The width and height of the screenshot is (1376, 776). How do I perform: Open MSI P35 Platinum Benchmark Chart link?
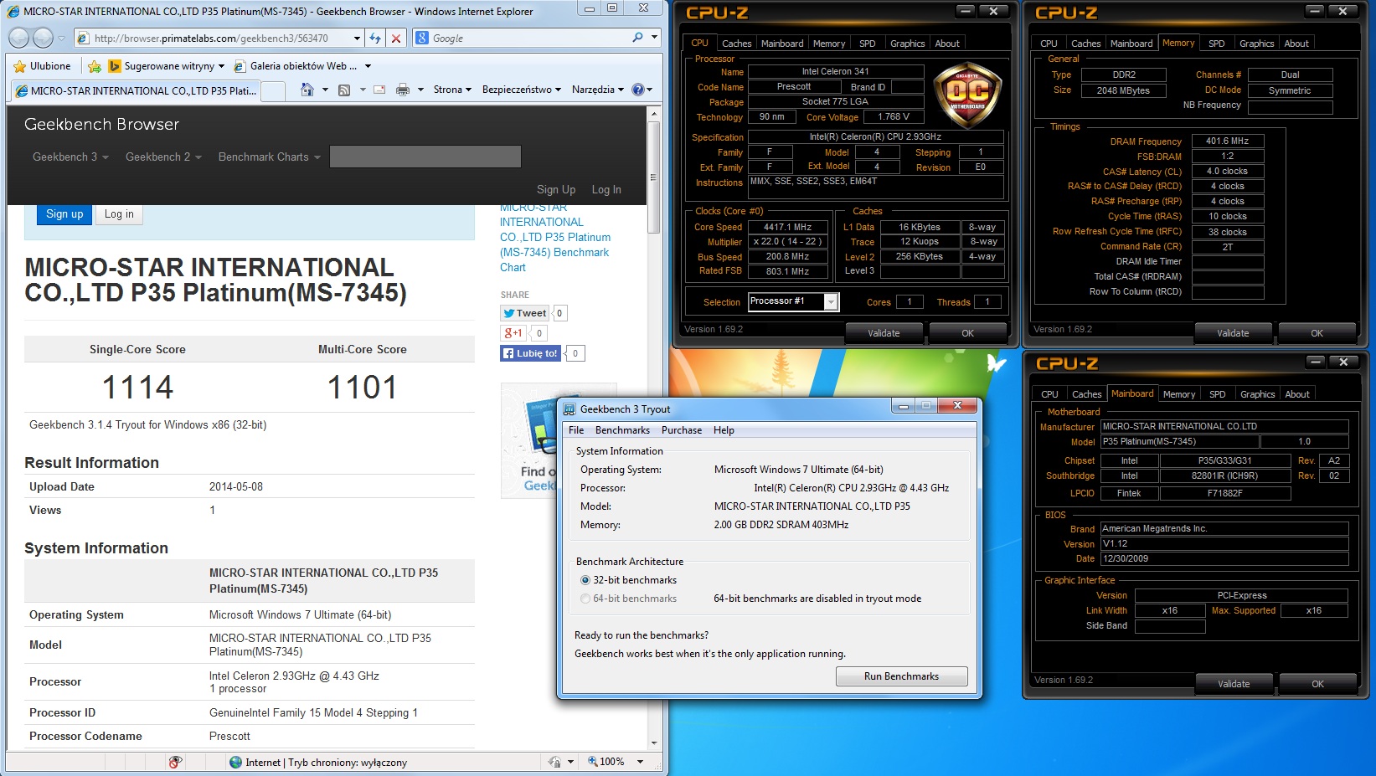coord(554,237)
